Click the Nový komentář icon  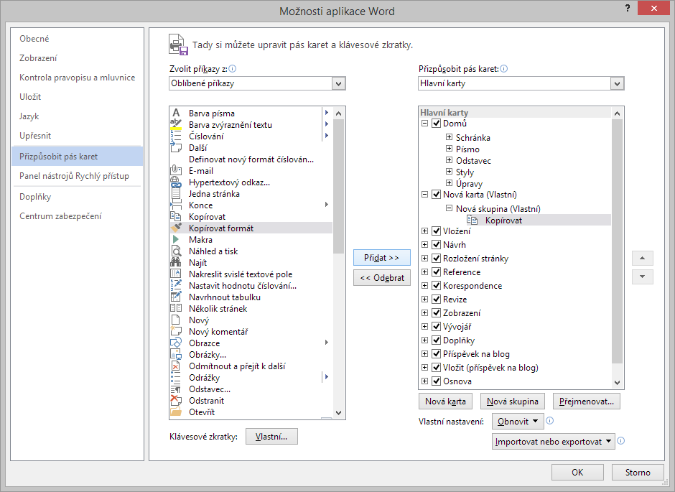[x=176, y=331]
